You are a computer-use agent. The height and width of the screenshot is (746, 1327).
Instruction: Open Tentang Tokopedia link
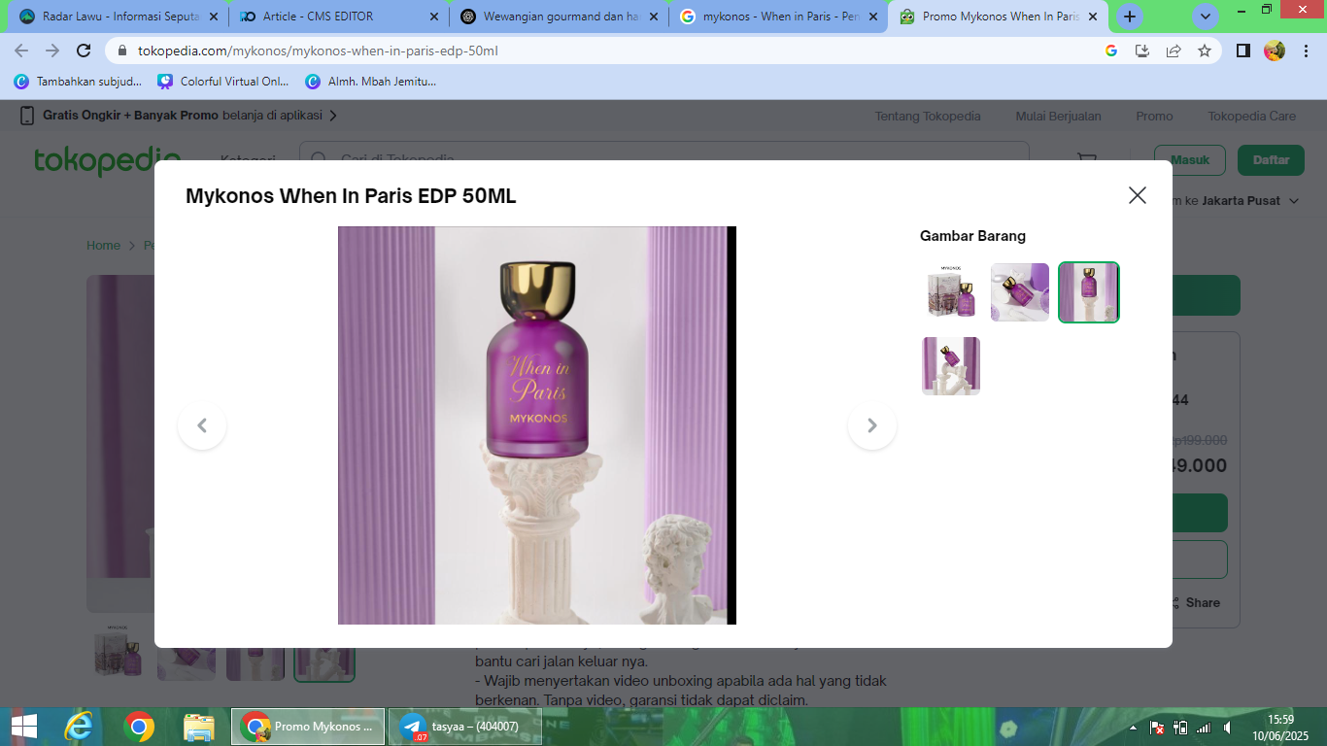928,116
